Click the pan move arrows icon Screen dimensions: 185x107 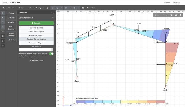[180, 15]
